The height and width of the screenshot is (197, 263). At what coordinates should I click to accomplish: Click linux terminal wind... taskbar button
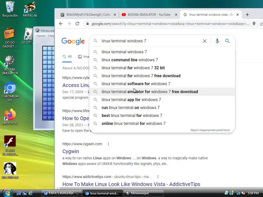[103, 193]
